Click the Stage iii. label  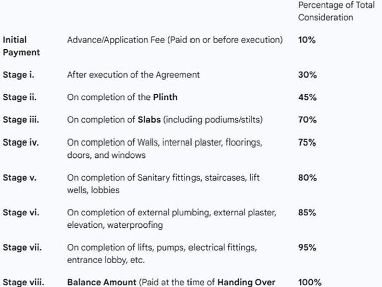tap(20, 120)
